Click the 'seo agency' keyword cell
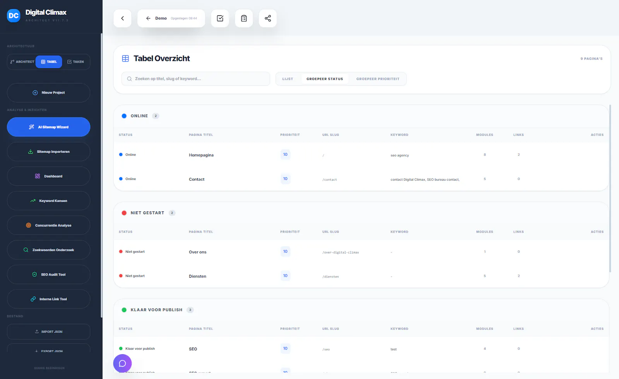Image resolution: width=619 pixels, height=379 pixels. (400, 155)
